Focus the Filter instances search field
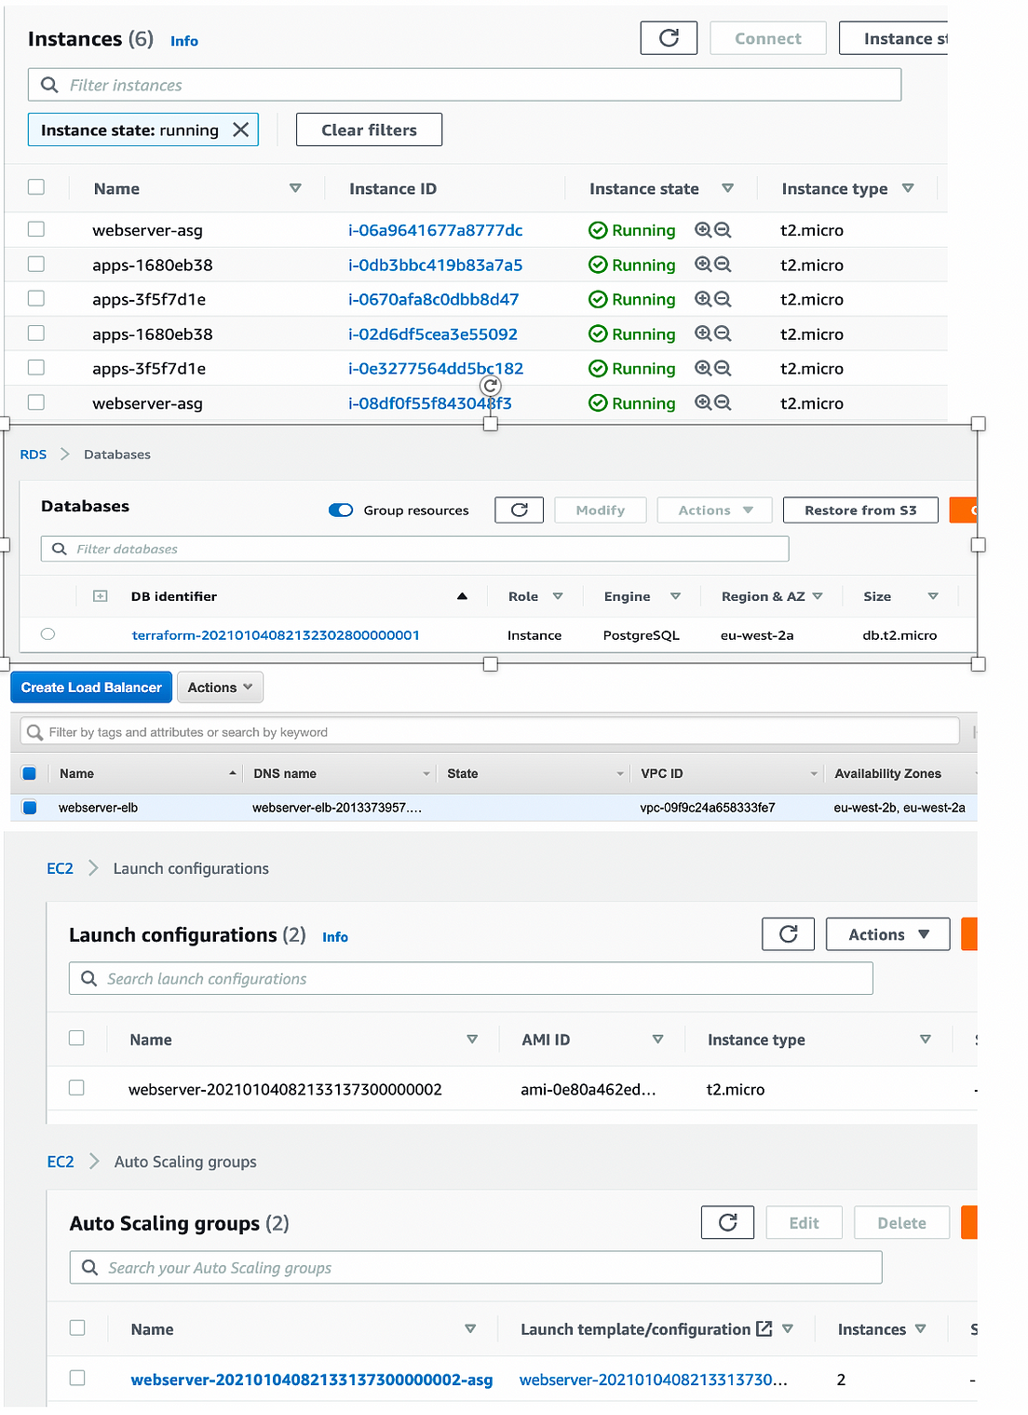Image resolution: width=1028 pixels, height=1415 pixels. [x=465, y=85]
